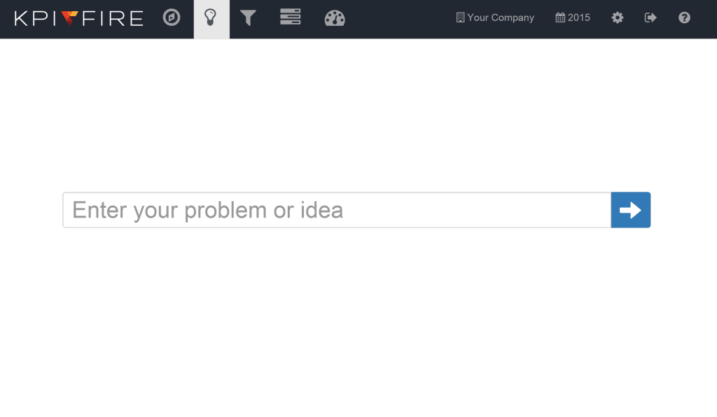717x417 pixels.
Task: Open the question mark help icon
Action: point(684,17)
